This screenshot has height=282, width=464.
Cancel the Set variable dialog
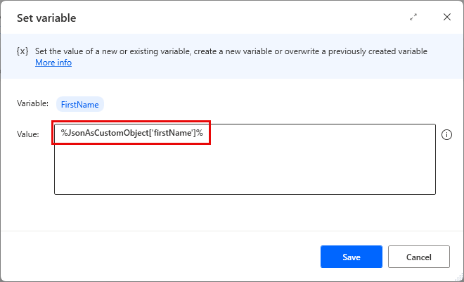point(418,257)
